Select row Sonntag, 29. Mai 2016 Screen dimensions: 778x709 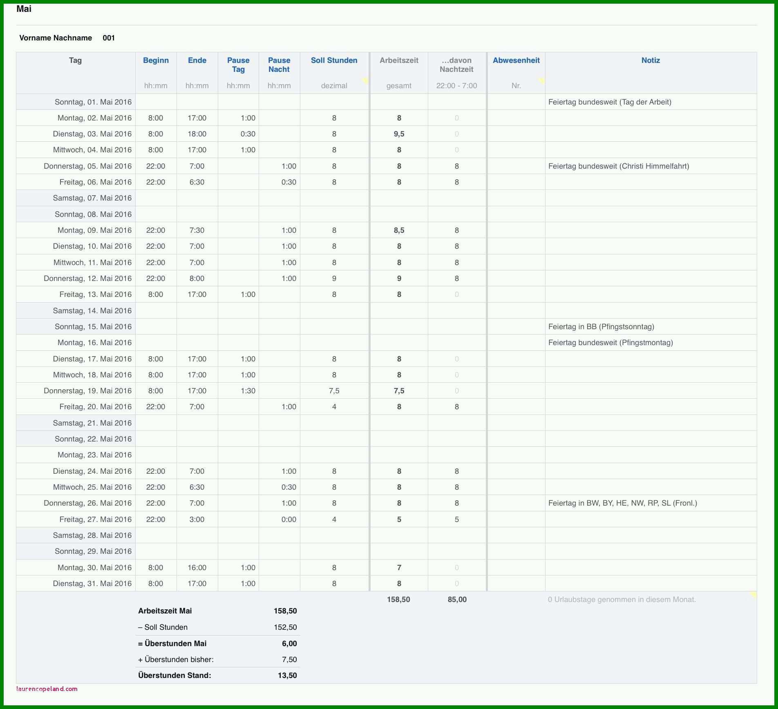click(x=387, y=551)
